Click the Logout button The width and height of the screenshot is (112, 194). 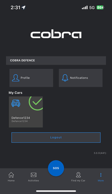click(56, 137)
